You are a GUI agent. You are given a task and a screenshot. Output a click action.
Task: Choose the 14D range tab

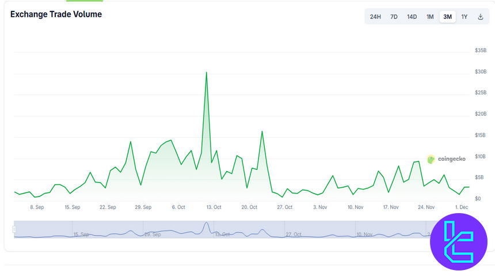[412, 17]
